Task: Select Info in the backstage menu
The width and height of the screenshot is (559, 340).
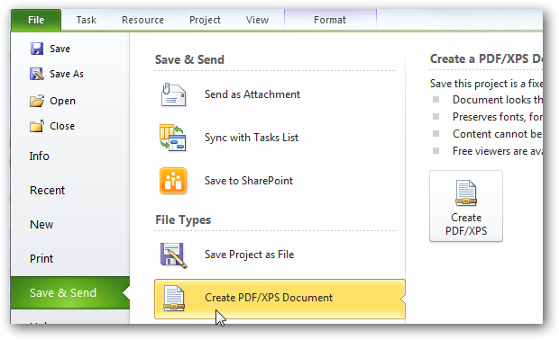Action: point(39,157)
